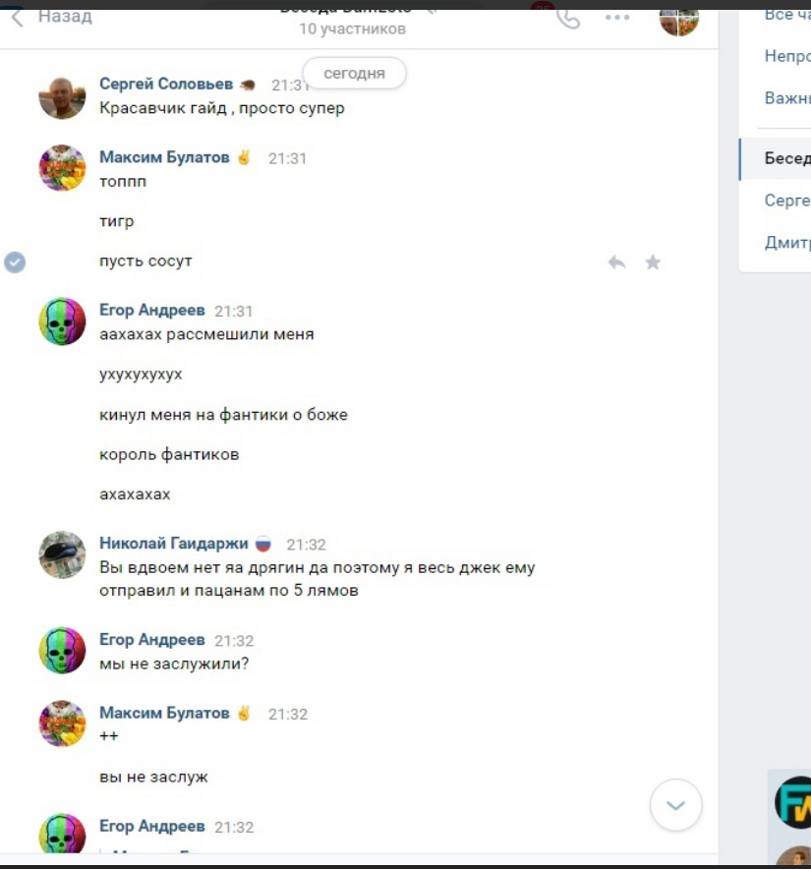Open Николай Гайдаржи's profile avatar
The width and height of the screenshot is (811, 869).
[62, 554]
